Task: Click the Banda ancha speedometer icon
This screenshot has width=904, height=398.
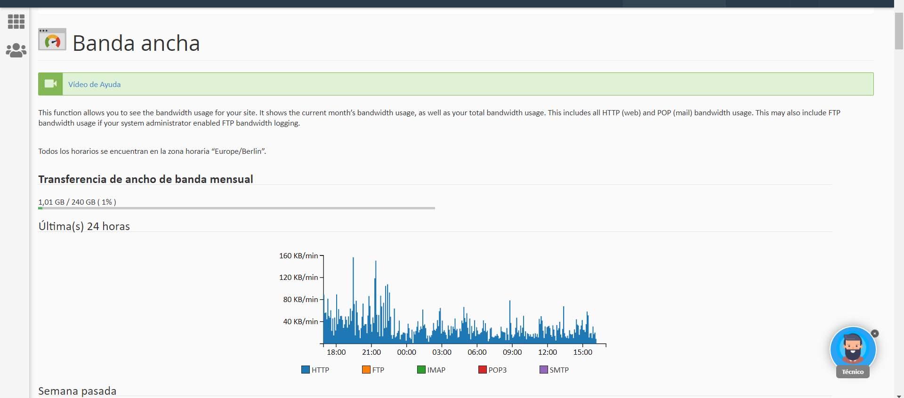Action: point(52,40)
